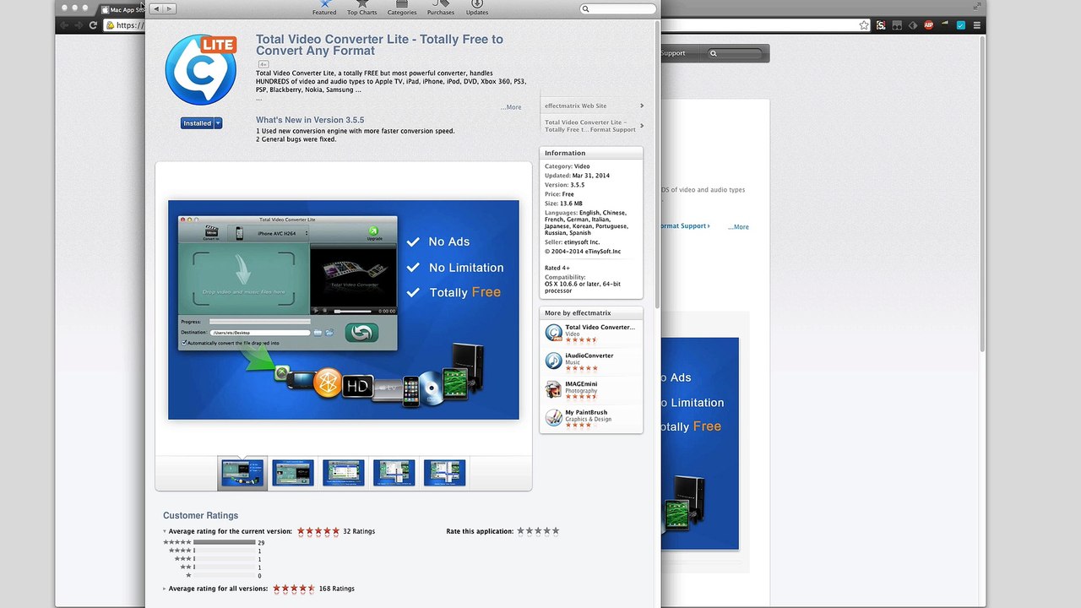This screenshot has width=1081, height=608.
Task: Open the Top Charts tab
Action: pyautogui.click(x=362, y=8)
